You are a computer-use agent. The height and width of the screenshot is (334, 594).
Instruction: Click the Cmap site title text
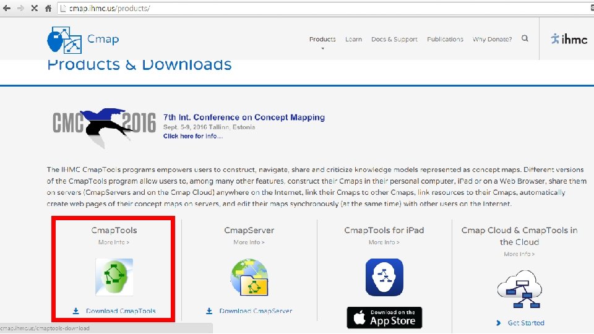tap(103, 39)
